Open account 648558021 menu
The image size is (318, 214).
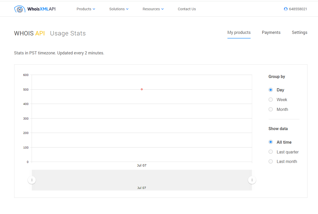[295, 9]
